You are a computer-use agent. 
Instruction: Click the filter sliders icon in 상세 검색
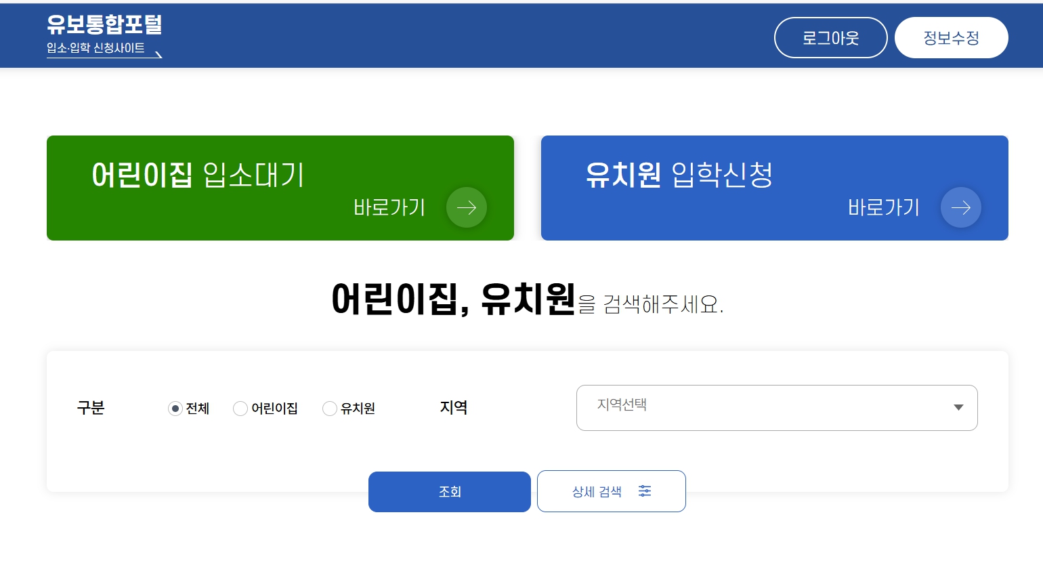coord(644,491)
